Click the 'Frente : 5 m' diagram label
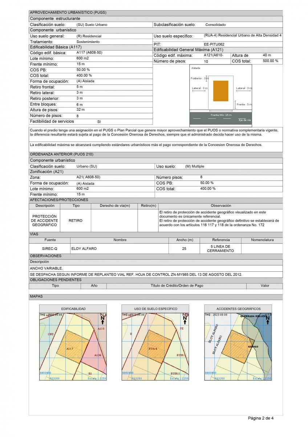 (244, 105)
